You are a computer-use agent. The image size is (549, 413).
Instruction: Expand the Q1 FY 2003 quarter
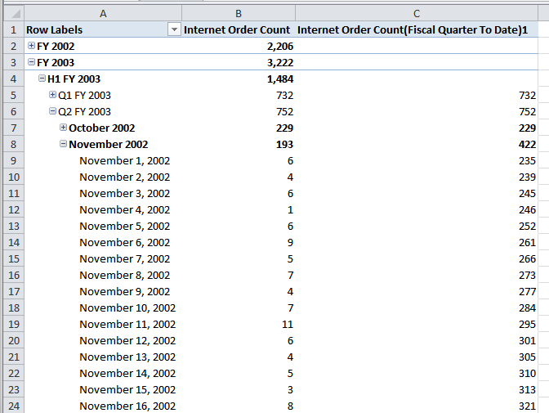52,95
